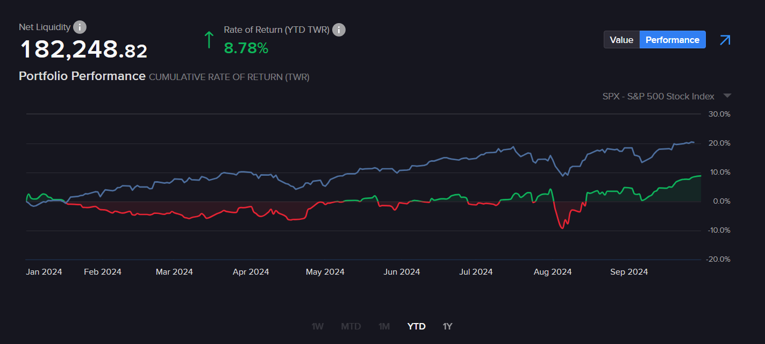Choose the 1M time range
The image size is (765, 344).
[x=384, y=326]
